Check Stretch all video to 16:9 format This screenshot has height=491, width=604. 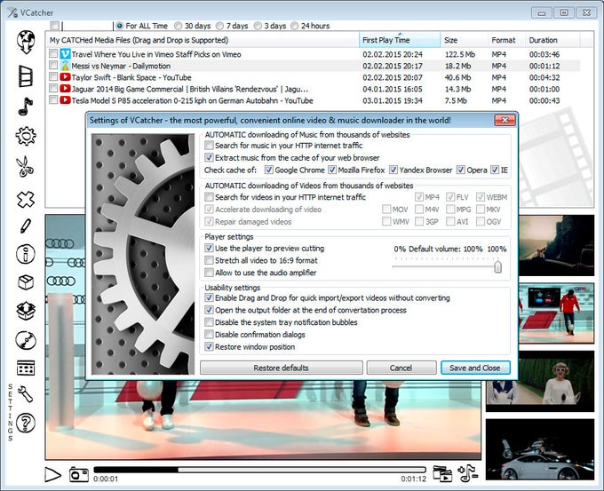point(209,260)
